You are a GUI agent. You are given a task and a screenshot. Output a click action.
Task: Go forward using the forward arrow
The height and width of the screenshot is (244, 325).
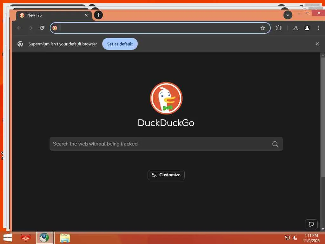pos(30,28)
